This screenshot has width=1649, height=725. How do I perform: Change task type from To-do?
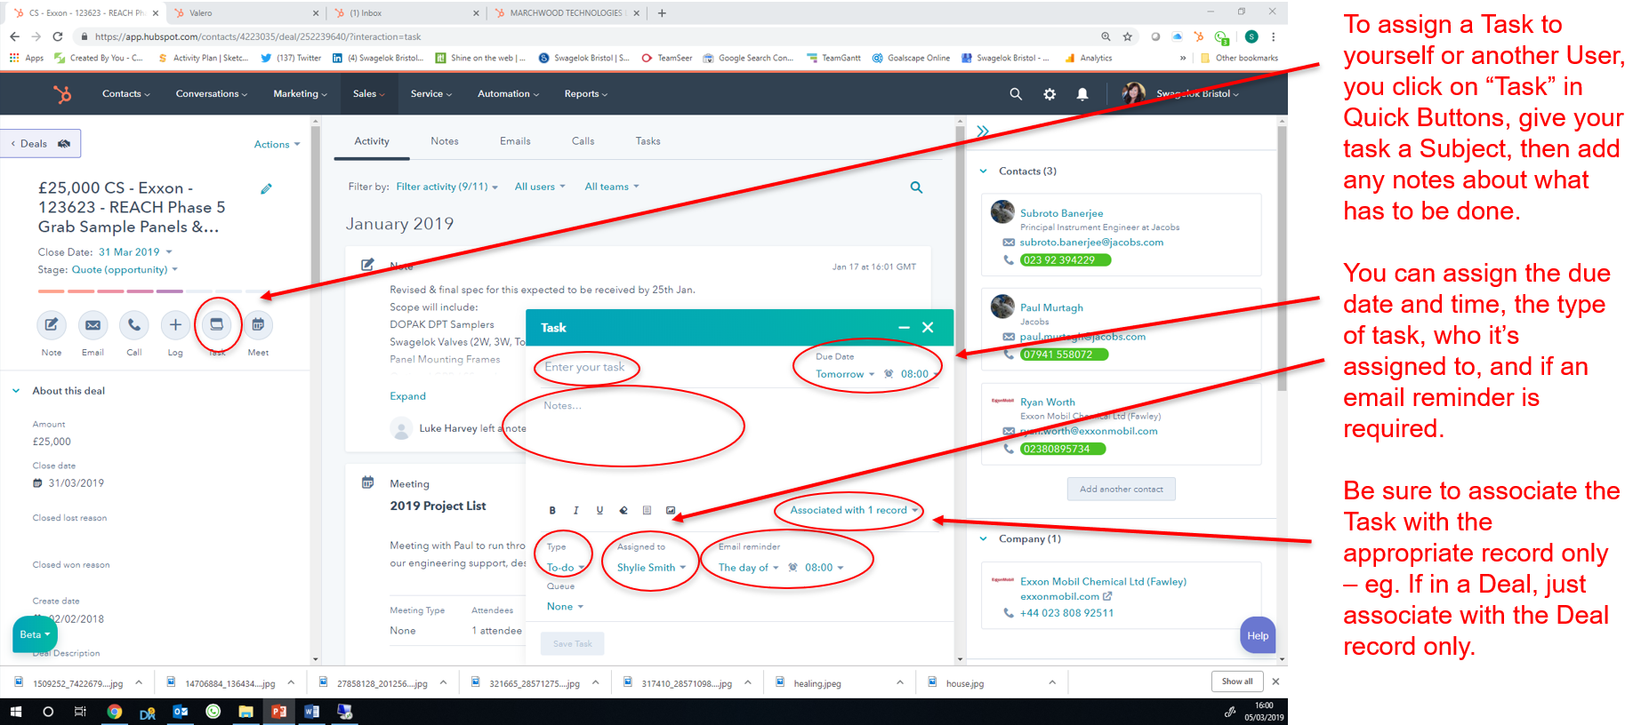point(566,568)
